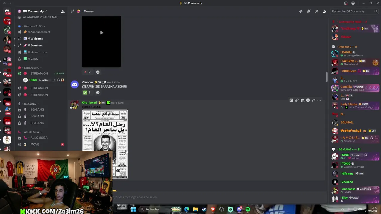Open Spotify from the taskbar
This screenshot has height=214, width=381.
[x=248, y=209]
